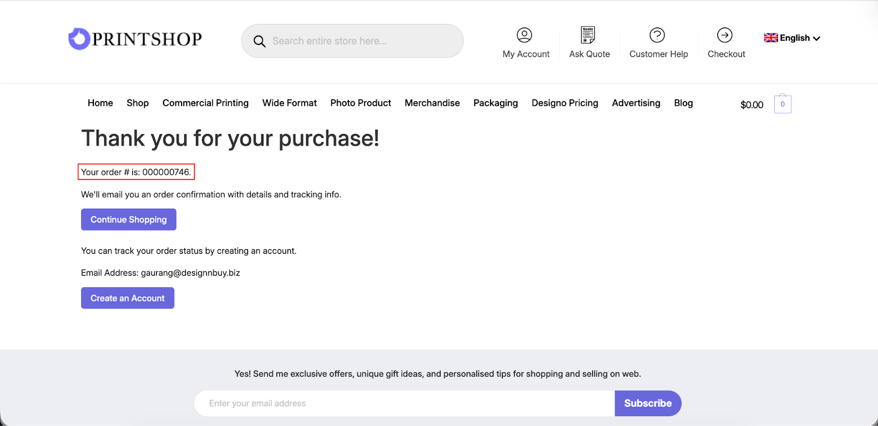Click the search magnifier icon
Screen dimensions: 878x426
coord(260,41)
